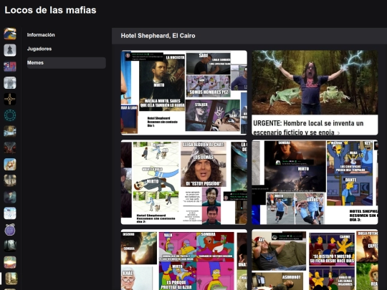Select the Memes menu item
The height and width of the screenshot is (290, 387).
click(x=67, y=63)
